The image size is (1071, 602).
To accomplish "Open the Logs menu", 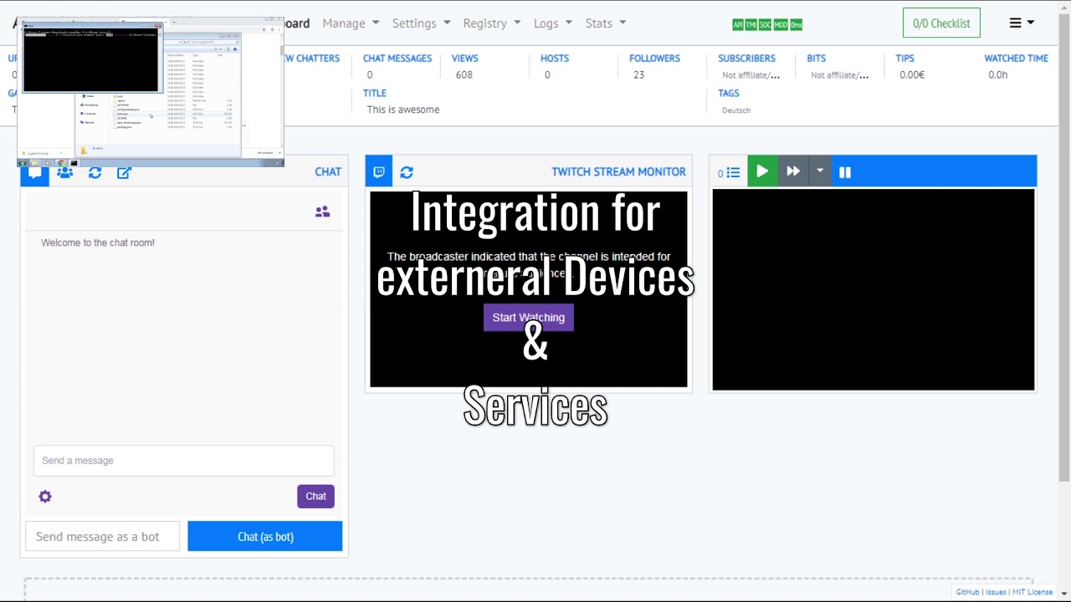I will point(552,23).
